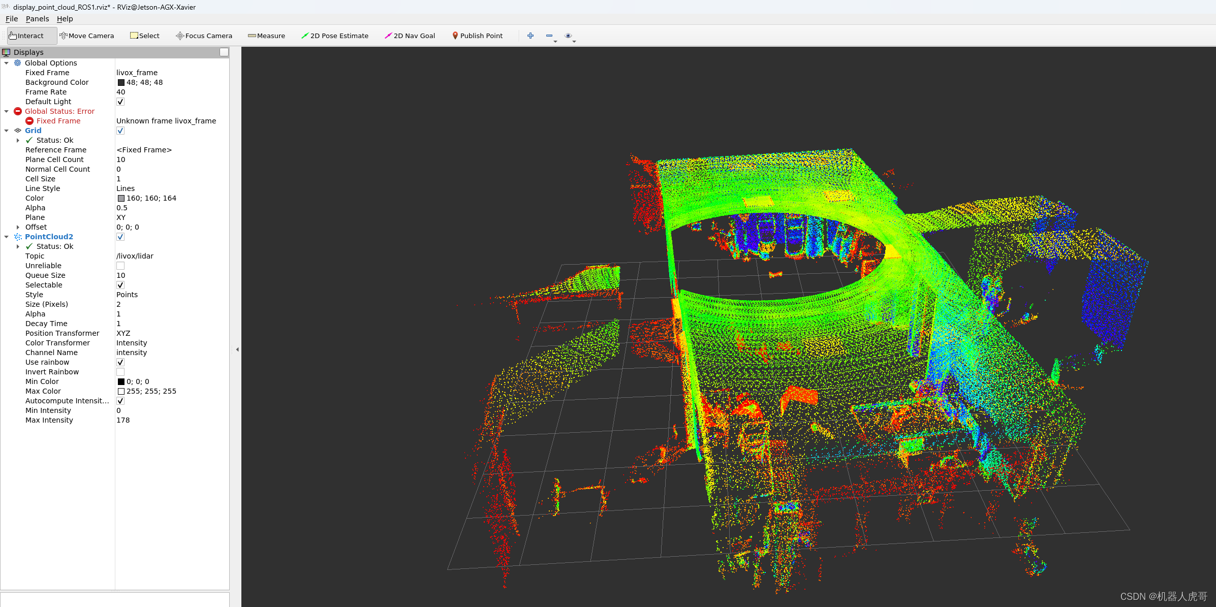Collapse the PointCloud2 display tree
The width and height of the screenshot is (1216, 607).
coord(7,237)
